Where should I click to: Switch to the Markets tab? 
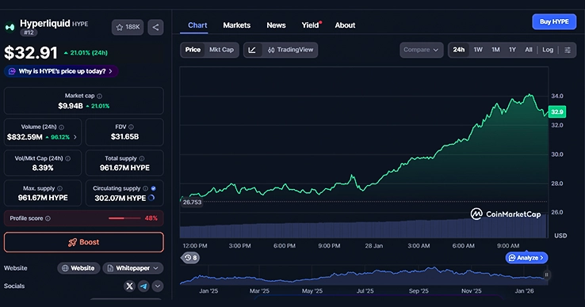pos(236,25)
